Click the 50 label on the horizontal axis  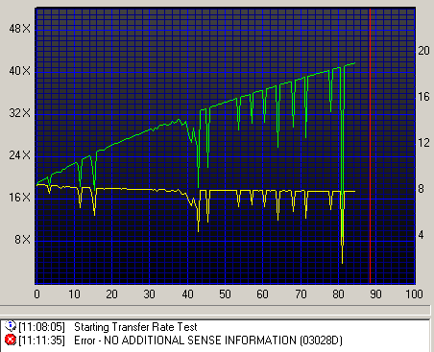point(225,294)
